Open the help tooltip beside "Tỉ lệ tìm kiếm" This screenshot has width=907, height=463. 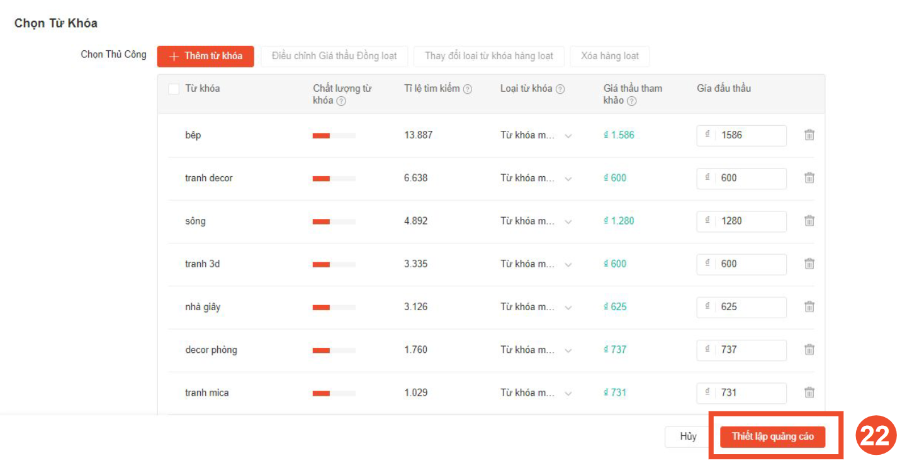tap(466, 88)
